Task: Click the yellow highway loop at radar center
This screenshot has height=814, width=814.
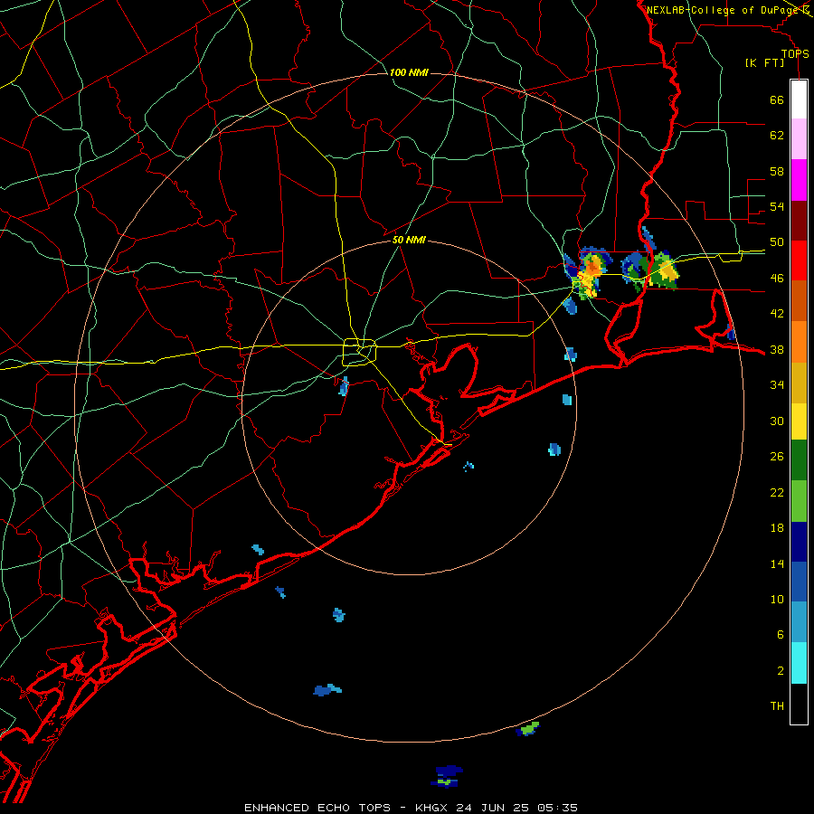Action: click(x=359, y=352)
